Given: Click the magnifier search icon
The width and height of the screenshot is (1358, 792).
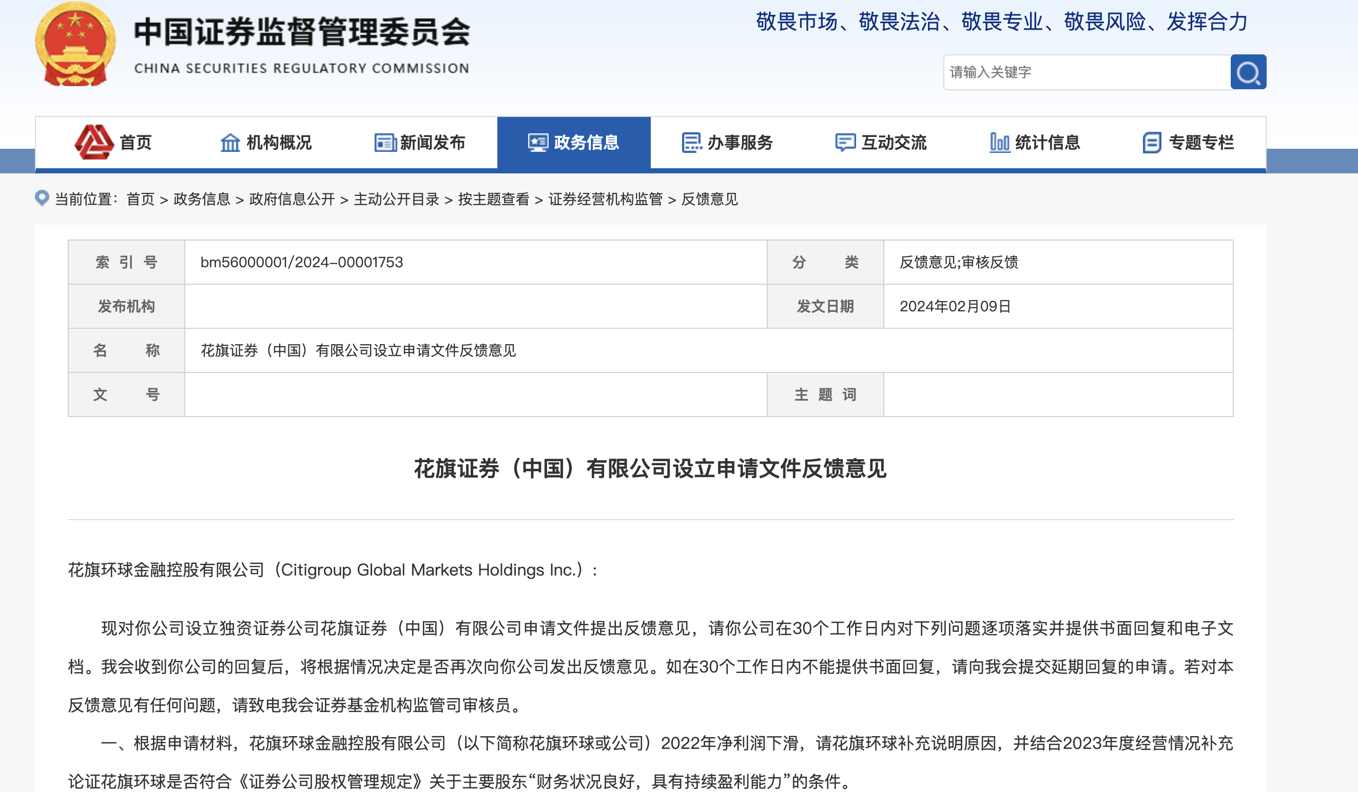Looking at the screenshot, I should (x=1249, y=71).
